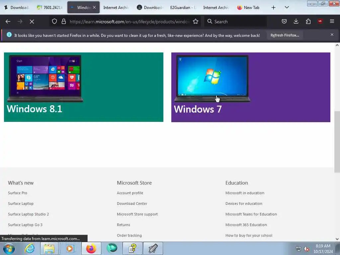Close the active Windows tab
The image size is (340, 255).
pyautogui.click(x=94, y=7)
